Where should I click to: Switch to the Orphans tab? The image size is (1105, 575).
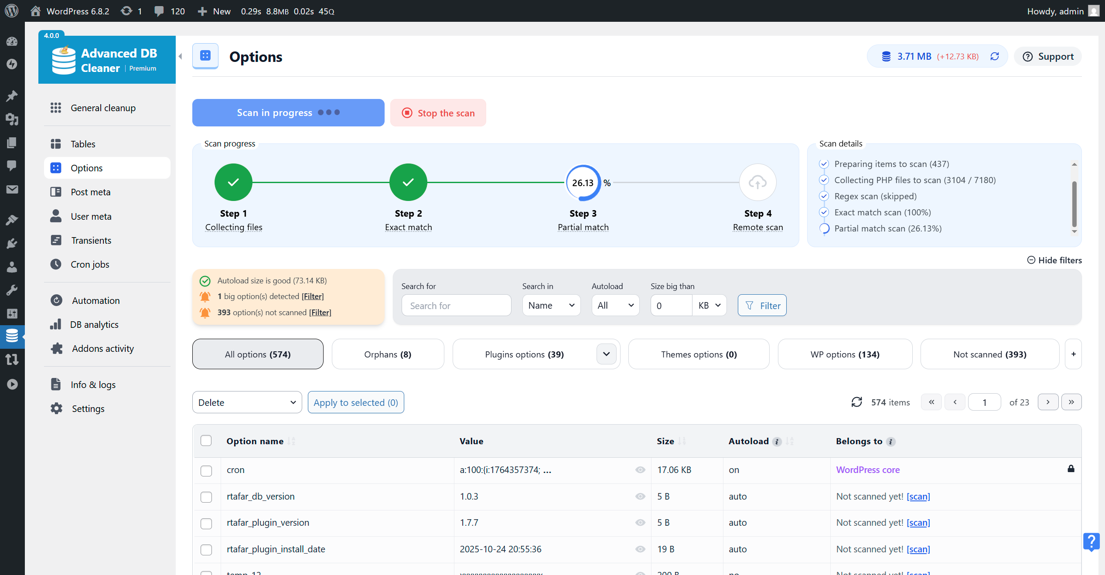388,354
